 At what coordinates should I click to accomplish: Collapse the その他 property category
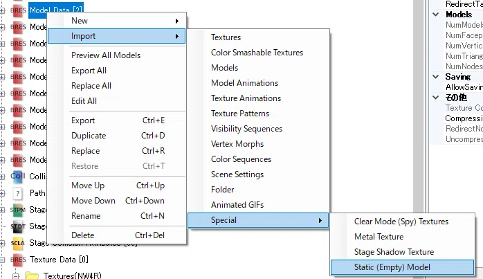436,98
